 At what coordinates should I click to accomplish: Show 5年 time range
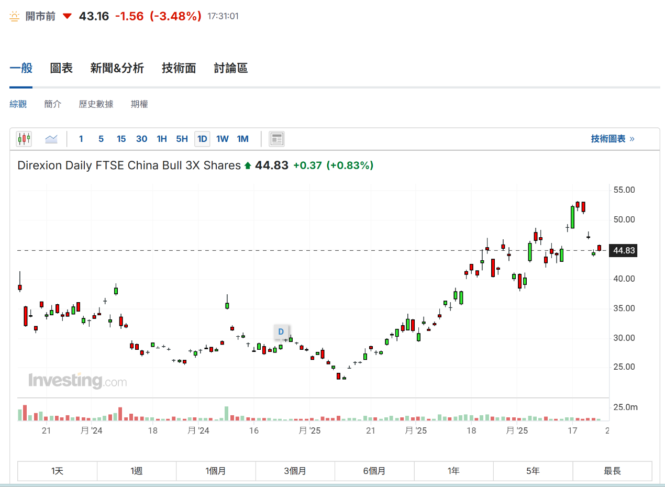(x=533, y=471)
